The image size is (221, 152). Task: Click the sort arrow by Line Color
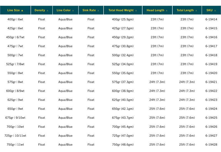pyautogui.click(x=73, y=11)
